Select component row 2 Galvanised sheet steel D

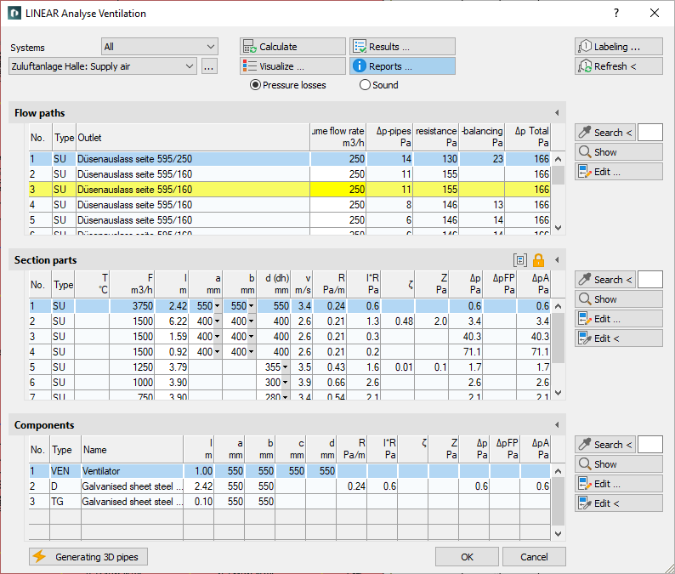[x=290, y=486]
